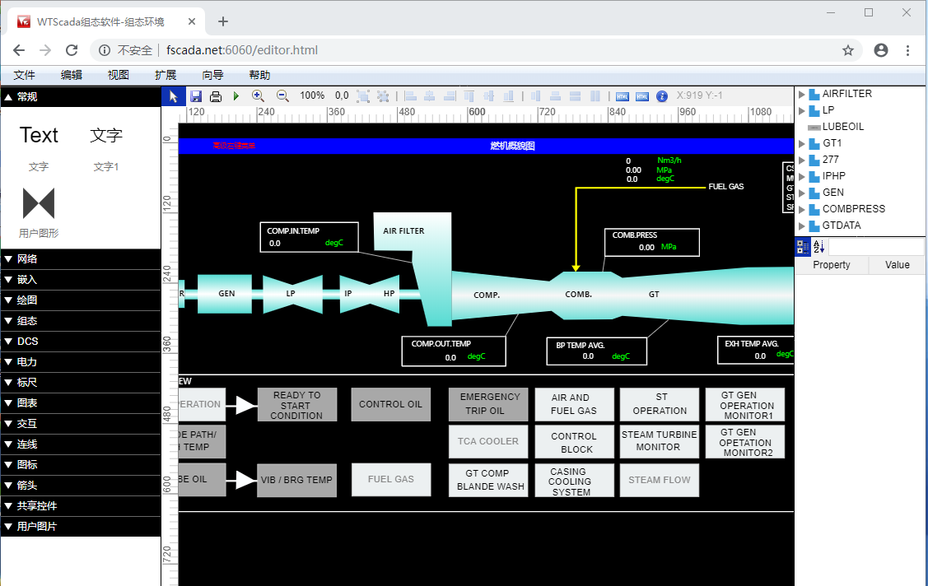Click the align horizontal center icon
Screen dimensions: 928x586
pos(430,95)
